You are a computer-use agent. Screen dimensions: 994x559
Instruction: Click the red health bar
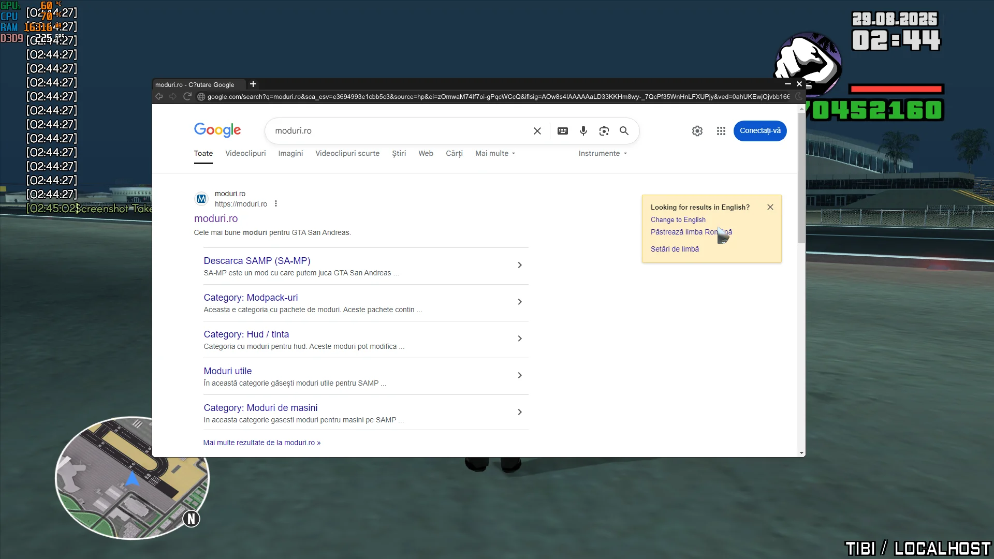tap(896, 89)
